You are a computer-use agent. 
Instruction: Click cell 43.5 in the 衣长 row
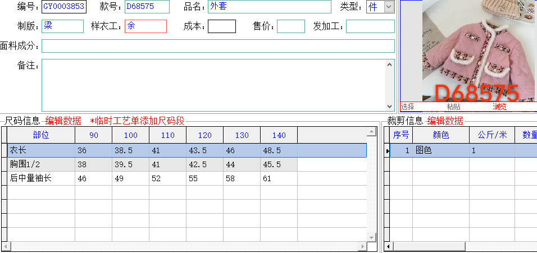tap(205, 150)
